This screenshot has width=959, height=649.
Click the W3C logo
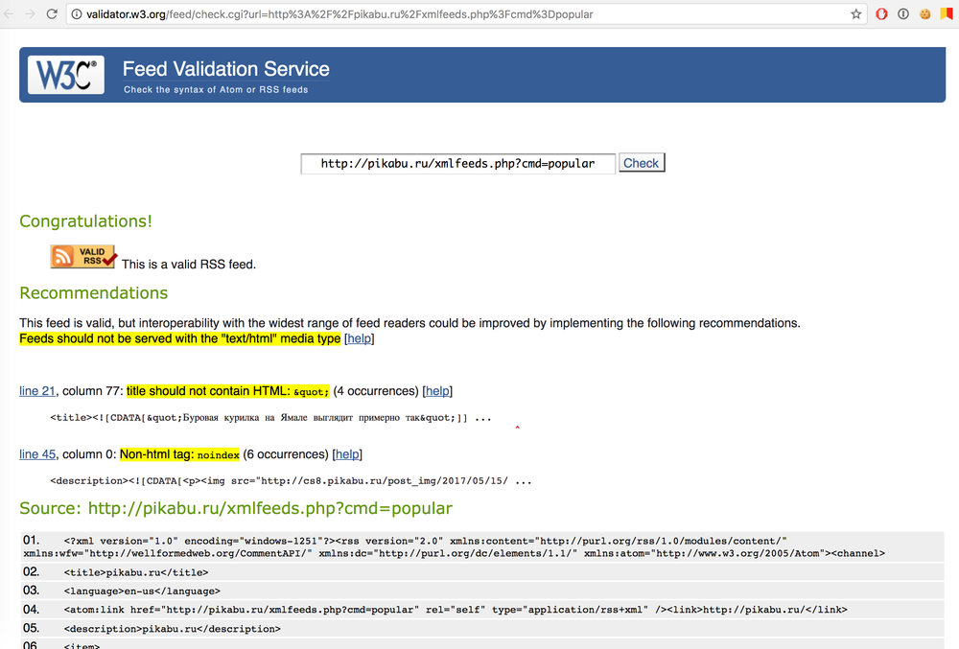point(66,75)
